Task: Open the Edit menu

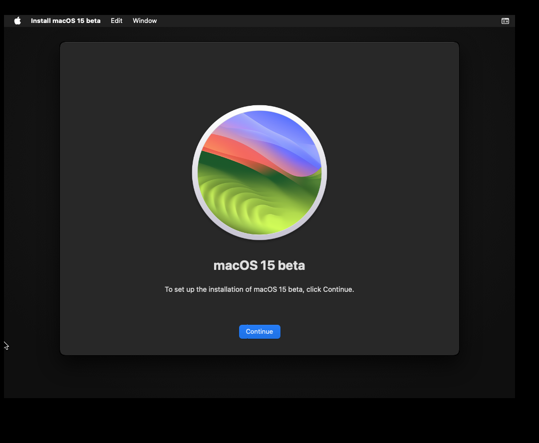Action: pyautogui.click(x=116, y=21)
